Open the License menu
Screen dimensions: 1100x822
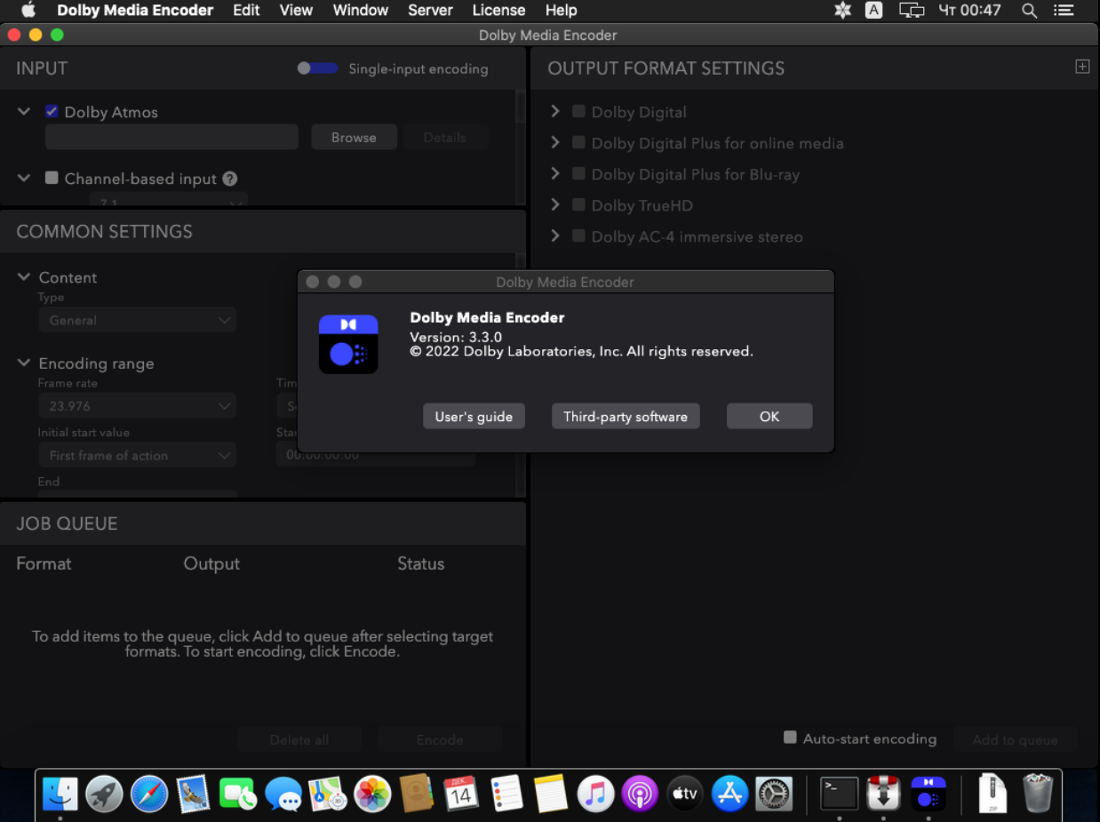click(x=498, y=11)
